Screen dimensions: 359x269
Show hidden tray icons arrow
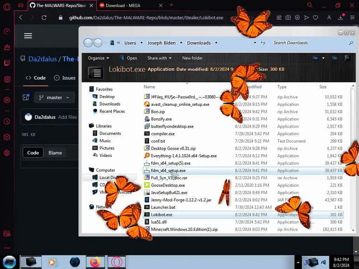[x=298, y=262]
